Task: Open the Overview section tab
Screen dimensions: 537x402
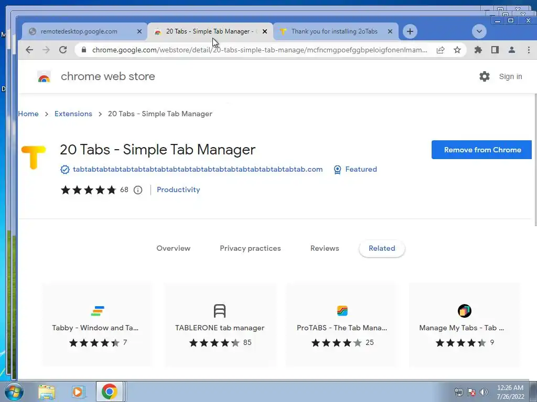Action: pos(173,249)
